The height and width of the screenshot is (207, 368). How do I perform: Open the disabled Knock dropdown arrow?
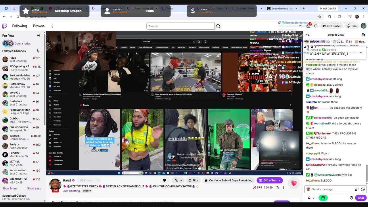(98, 181)
